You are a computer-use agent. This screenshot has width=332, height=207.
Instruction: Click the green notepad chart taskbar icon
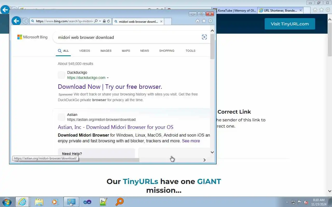click(103, 202)
